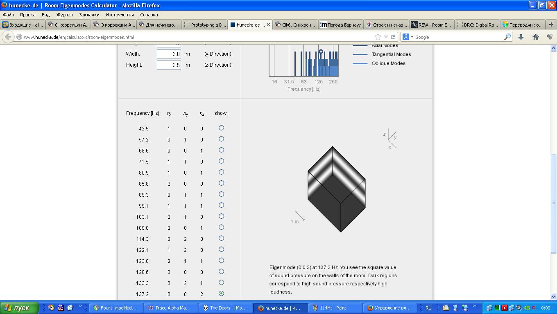
Task: Close the hunecke.de tab
Action: 268,25
